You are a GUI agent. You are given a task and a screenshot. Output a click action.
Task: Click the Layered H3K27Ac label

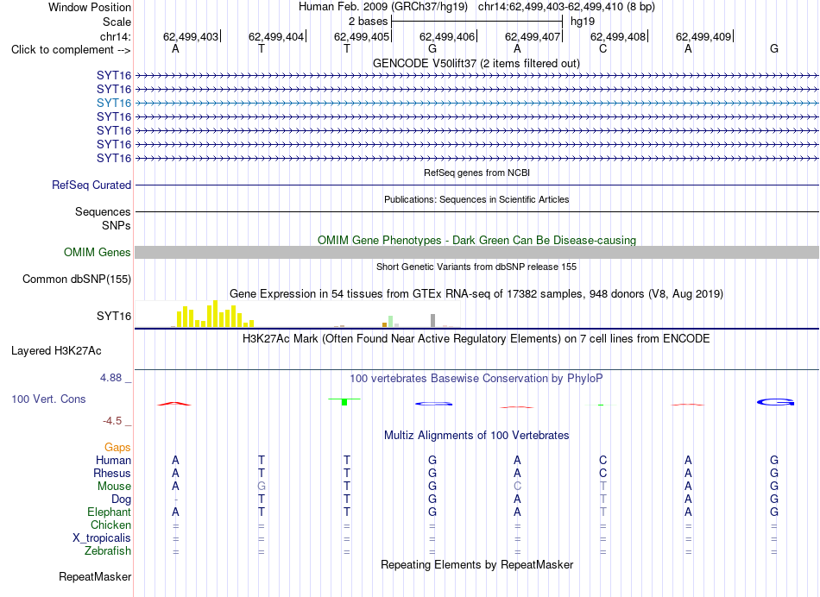click(x=56, y=351)
